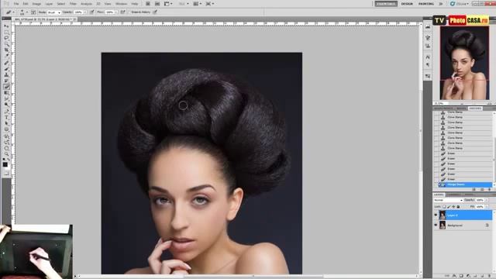Viewport: 496px width, 279px height.
Task: Create new adjustment layer
Action: click(468, 276)
